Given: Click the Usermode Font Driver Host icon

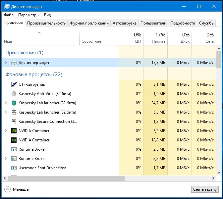Looking at the screenshot, I should pos(14,168).
